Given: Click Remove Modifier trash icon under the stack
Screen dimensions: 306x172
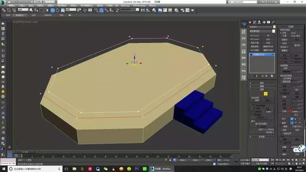Looking at the screenshot, I should (266, 75).
